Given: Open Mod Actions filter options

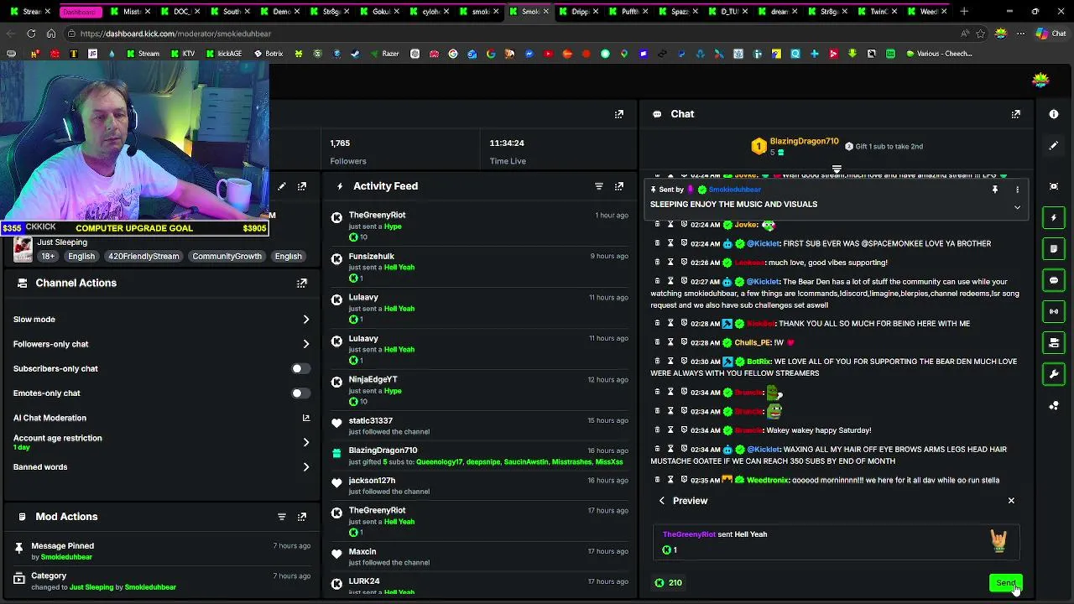Looking at the screenshot, I should [282, 517].
